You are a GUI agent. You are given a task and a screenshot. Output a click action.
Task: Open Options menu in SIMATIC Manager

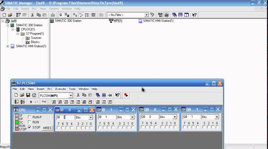tap(54, 9)
